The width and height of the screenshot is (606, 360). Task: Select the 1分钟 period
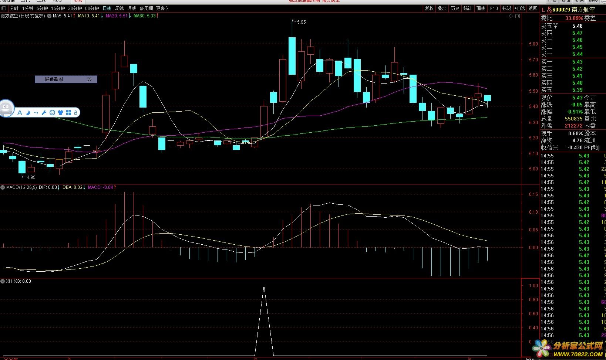point(28,8)
